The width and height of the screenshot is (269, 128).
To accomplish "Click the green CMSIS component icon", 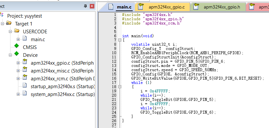I will (16, 46).
